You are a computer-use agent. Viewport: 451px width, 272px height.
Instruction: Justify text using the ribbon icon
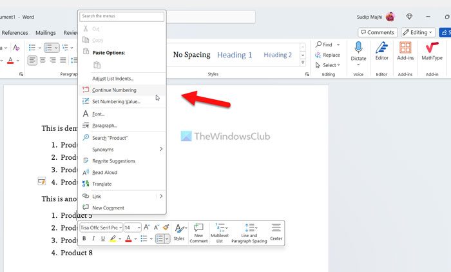tap(63, 61)
